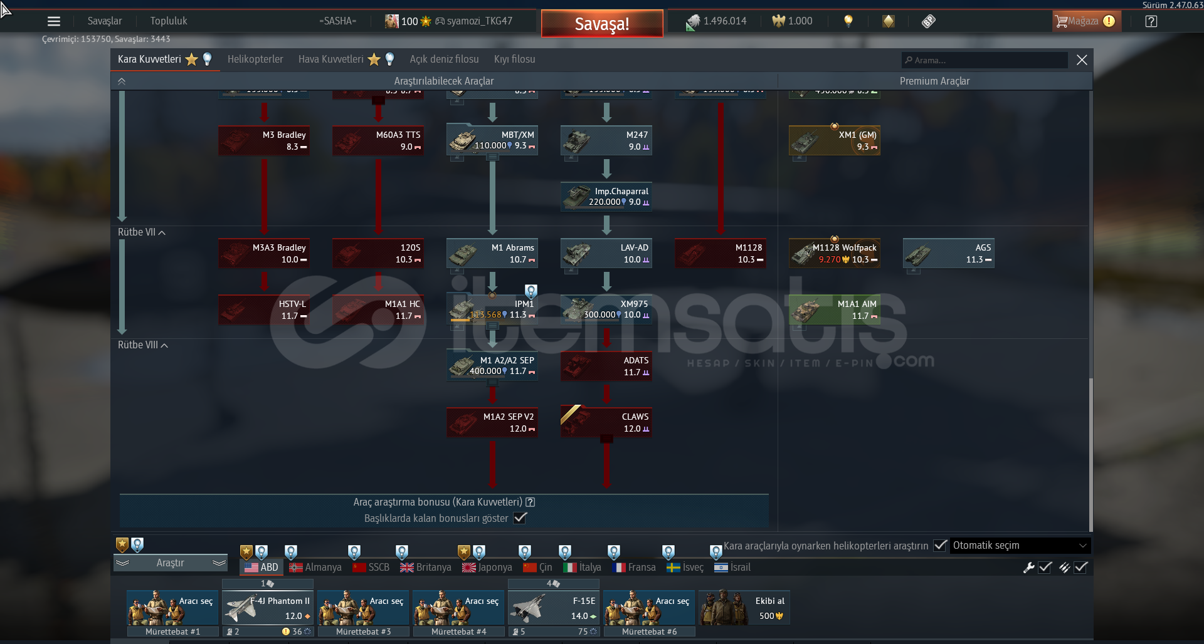1204x644 pixels.
Task: Click the Golden Eagles balance 1.000
Action: click(x=792, y=21)
